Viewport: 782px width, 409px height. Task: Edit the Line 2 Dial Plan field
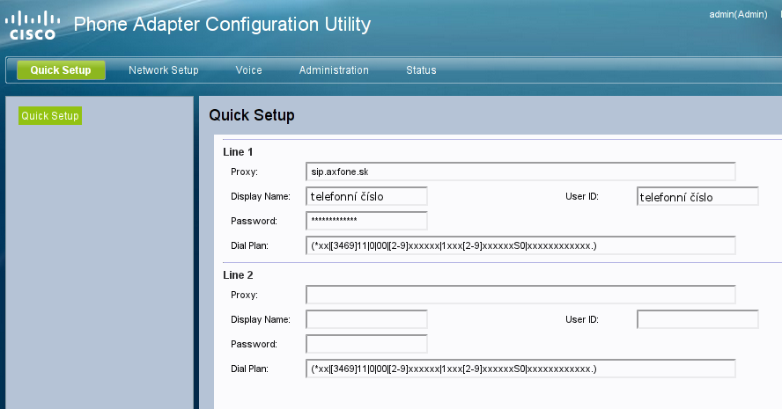point(520,369)
